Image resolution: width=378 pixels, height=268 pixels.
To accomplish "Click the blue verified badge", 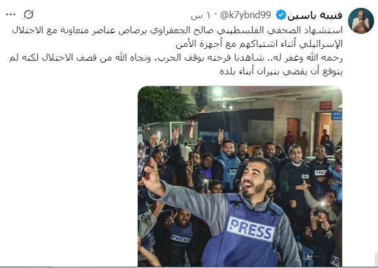I will [x=281, y=15].
